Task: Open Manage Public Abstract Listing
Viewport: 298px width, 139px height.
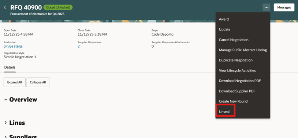Action: [243, 50]
